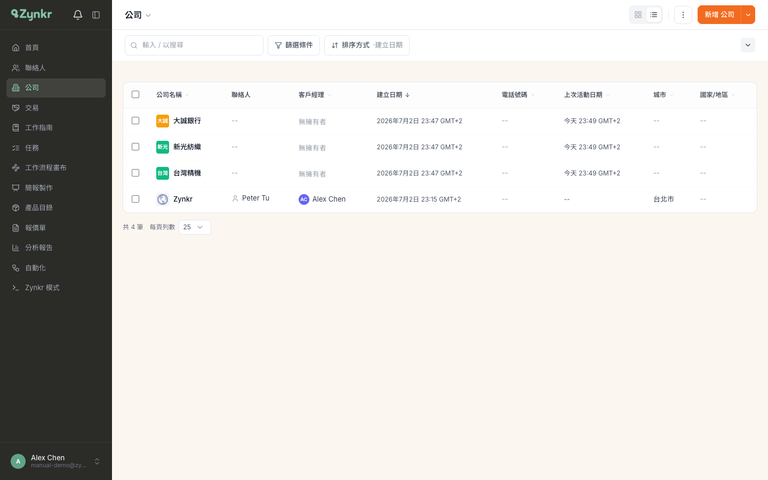Click the 台灣精機 company logo
This screenshot has height=480, width=768.
point(163,173)
